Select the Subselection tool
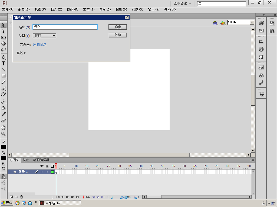 [3, 31]
